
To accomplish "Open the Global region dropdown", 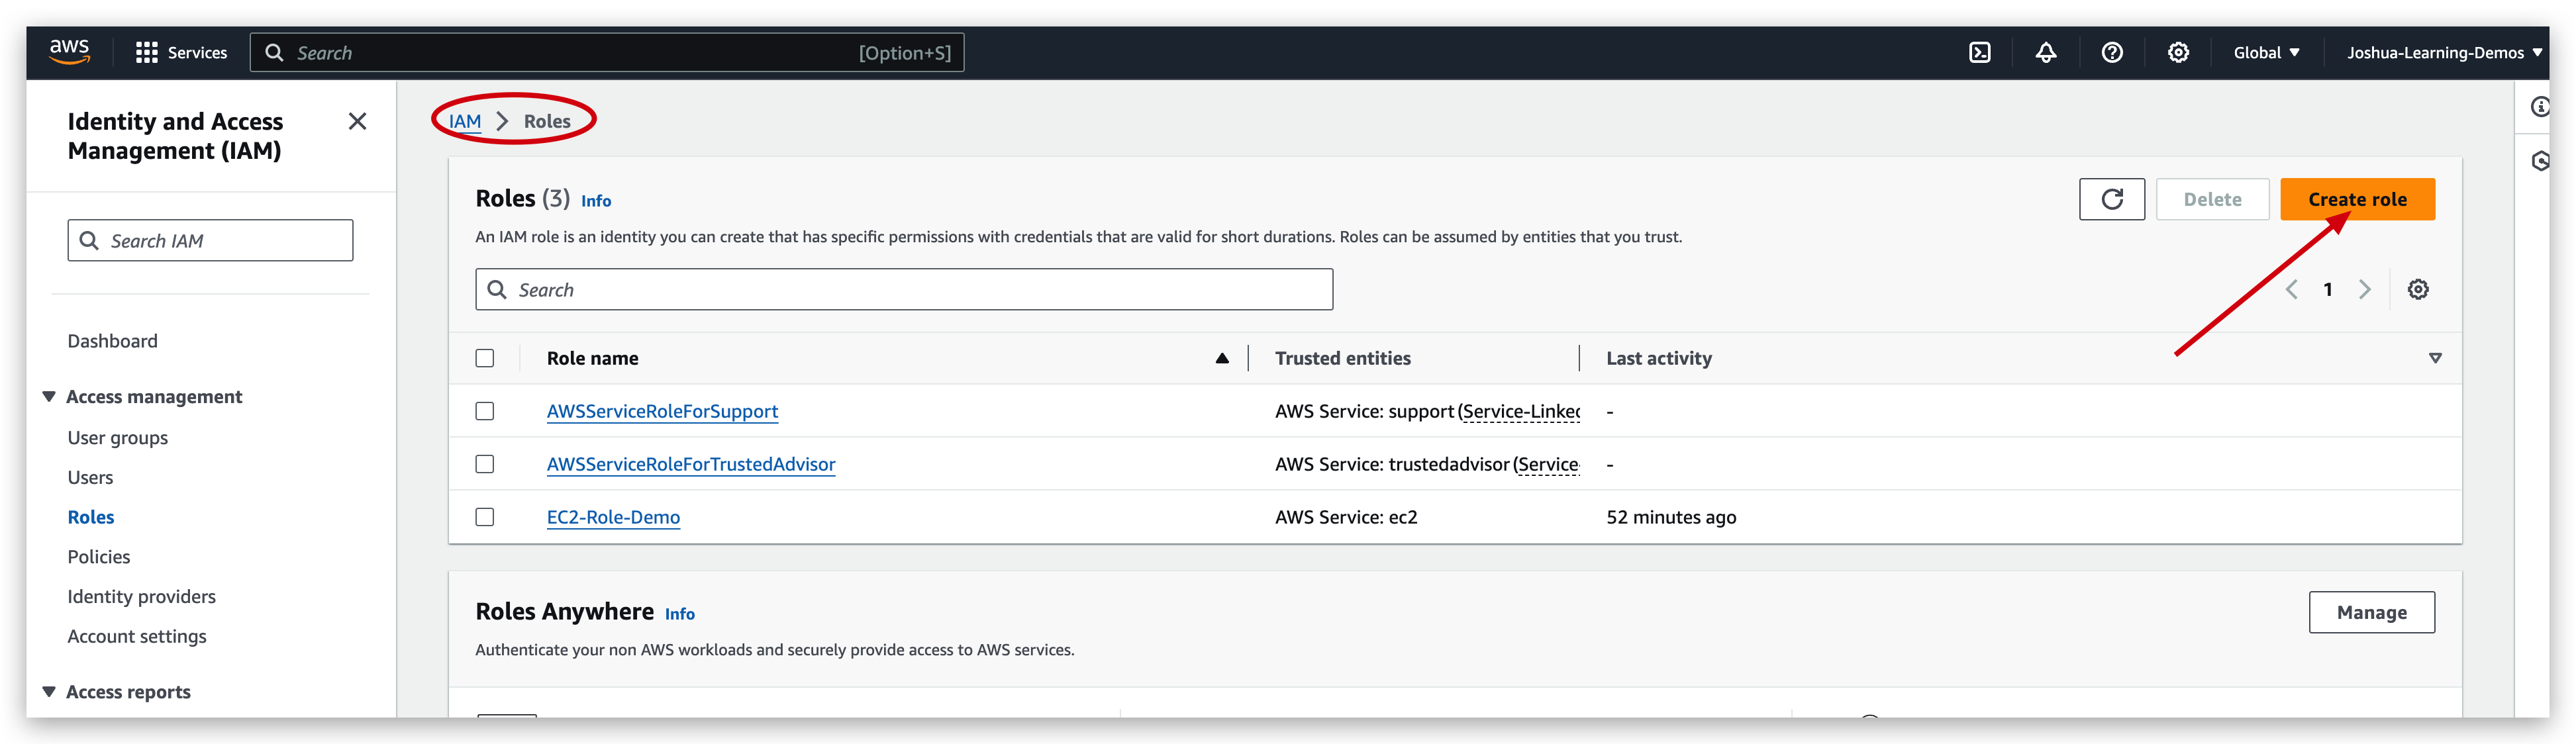I will click(2266, 53).
